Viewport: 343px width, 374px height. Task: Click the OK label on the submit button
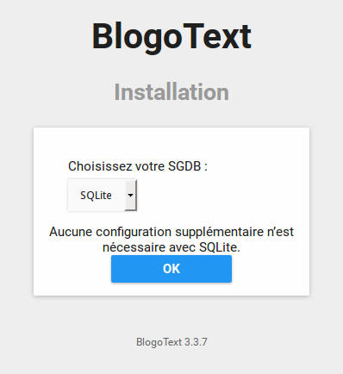pos(171,269)
